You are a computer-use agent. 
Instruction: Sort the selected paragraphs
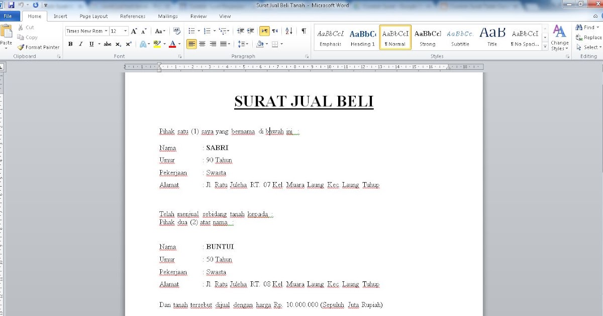tap(287, 31)
